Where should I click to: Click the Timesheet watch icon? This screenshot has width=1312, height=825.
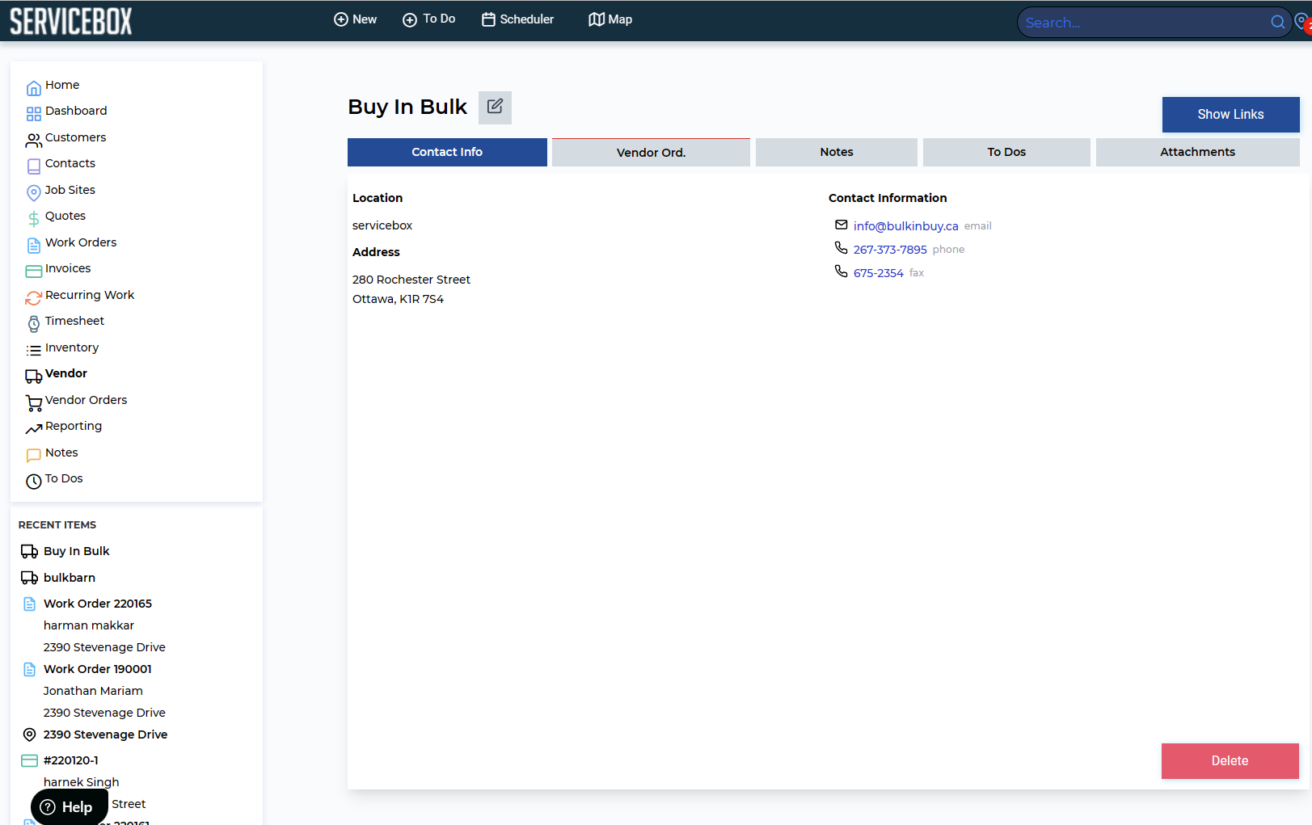click(x=34, y=324)
